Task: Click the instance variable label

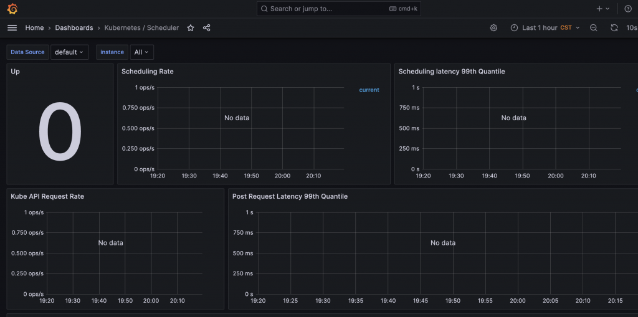Action: tap(112, 52)
